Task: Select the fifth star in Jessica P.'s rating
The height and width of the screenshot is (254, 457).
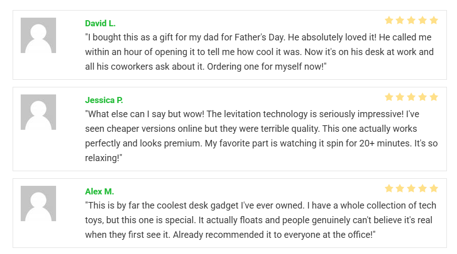Action: click(433, 97)
